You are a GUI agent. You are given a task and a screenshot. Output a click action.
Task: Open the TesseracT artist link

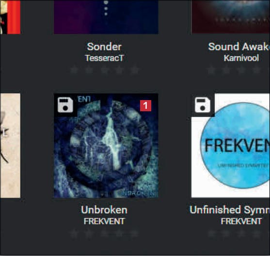(104, 58)
